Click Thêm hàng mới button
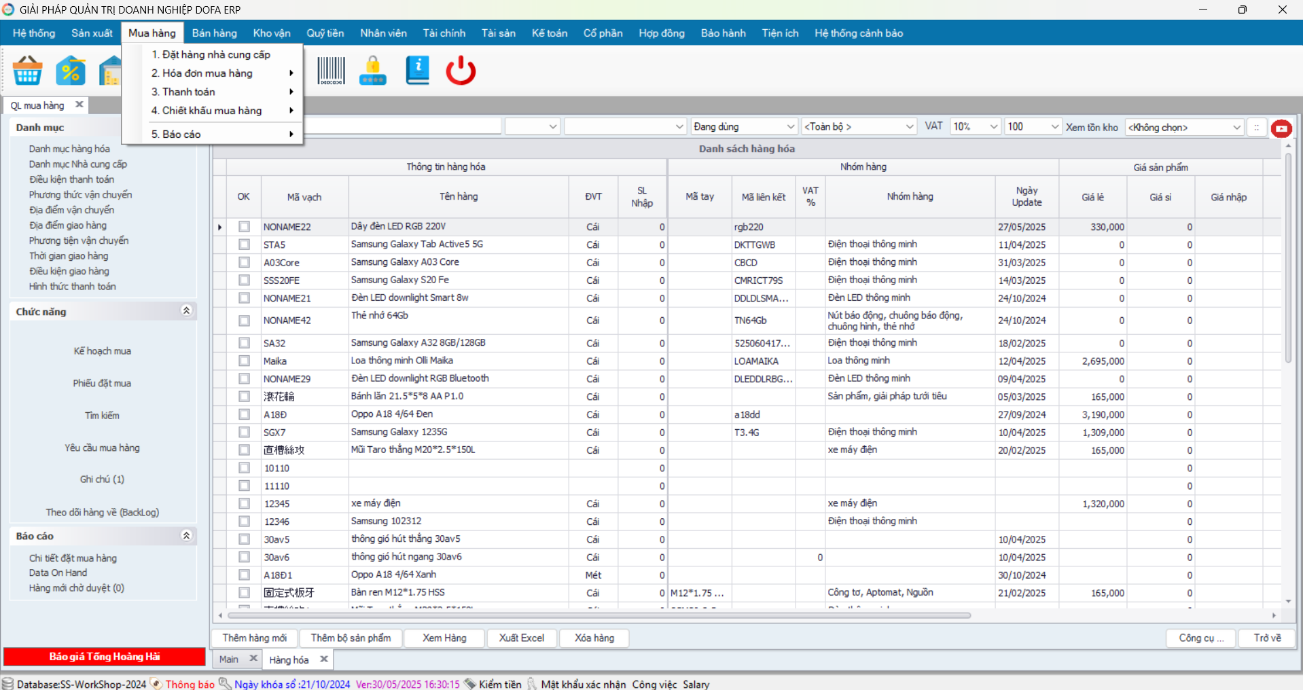 coord(255,638)
